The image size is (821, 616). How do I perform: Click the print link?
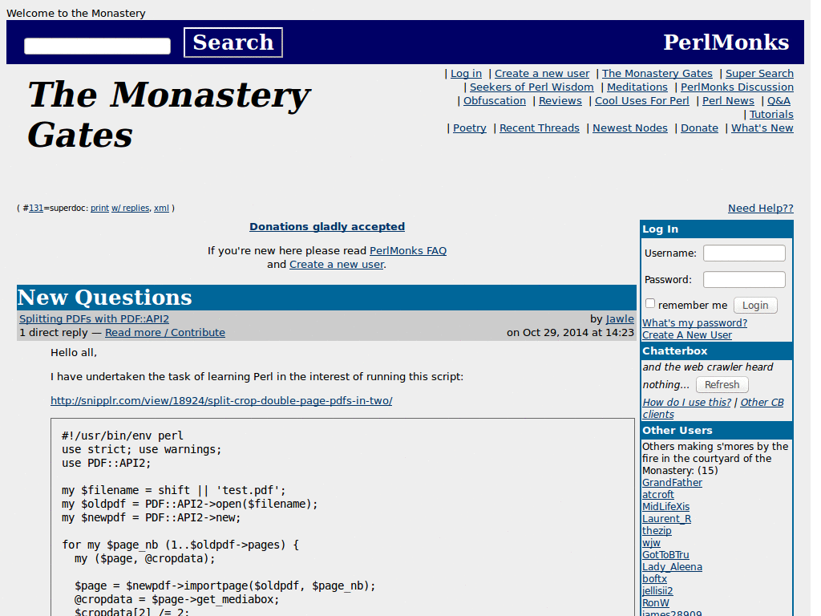(x=99, y=208)
